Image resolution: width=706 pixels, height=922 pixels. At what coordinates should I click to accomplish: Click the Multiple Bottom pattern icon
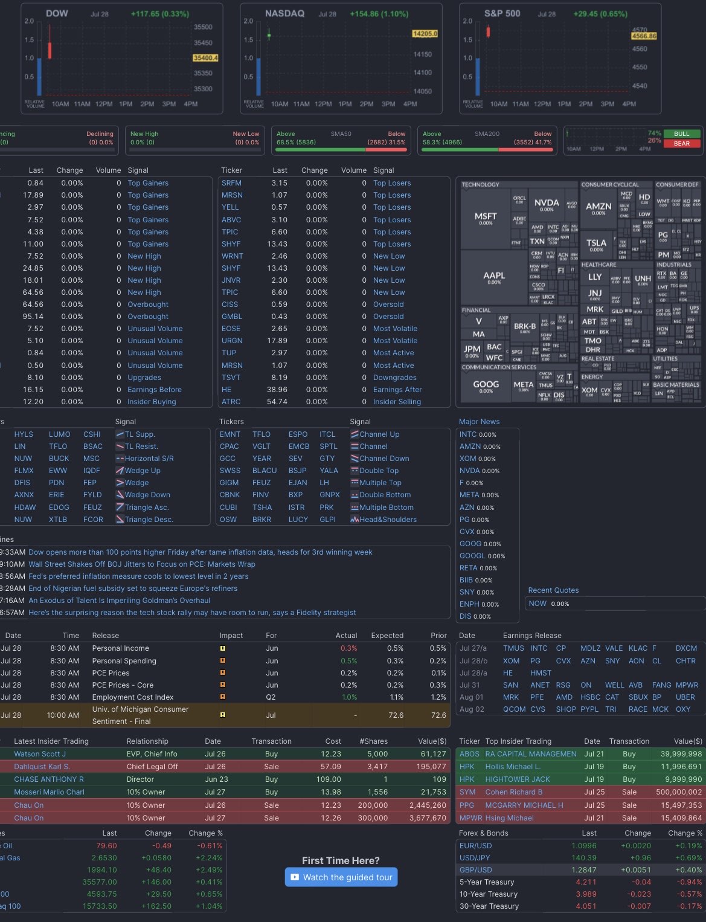click(355, 508)
